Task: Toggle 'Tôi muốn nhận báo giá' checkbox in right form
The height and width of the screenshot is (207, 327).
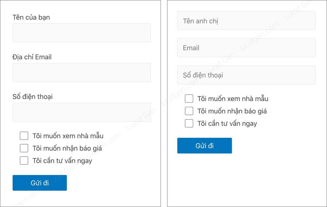Action: [189, 111]
